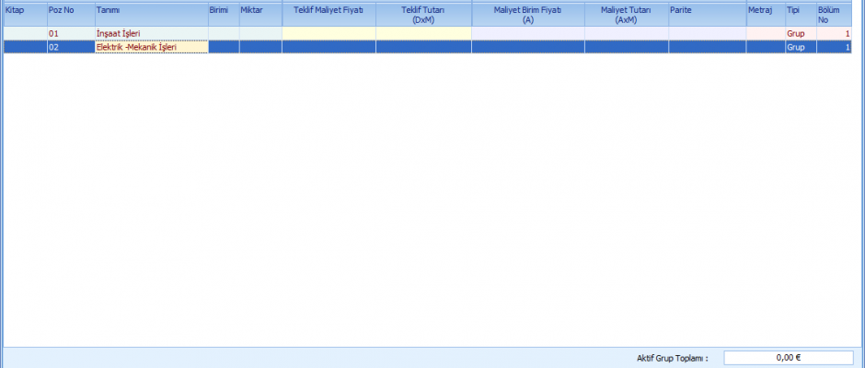Image resolution: width=865 pixels, height=368 pixels.
Task: Click the Maliyet Birim Fiyatı (A) header
Action: click(527, 14)
